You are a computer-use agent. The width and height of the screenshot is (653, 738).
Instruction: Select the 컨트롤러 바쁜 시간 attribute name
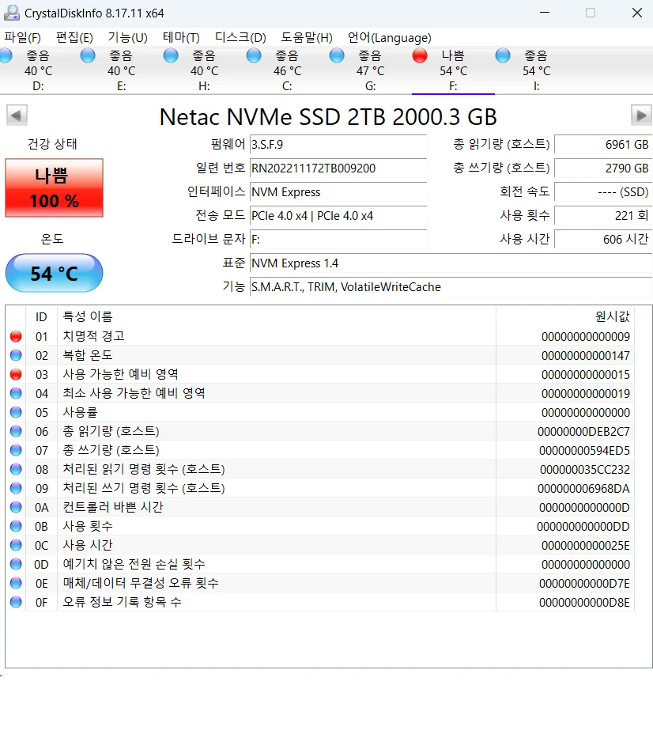[x=113, y=507]
